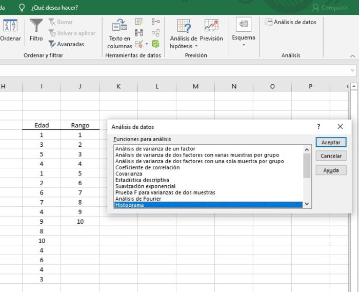Click the ¿Qué desea hacer? search box
The width and height of the screenshot is (359, 292).
click(54, 8)
